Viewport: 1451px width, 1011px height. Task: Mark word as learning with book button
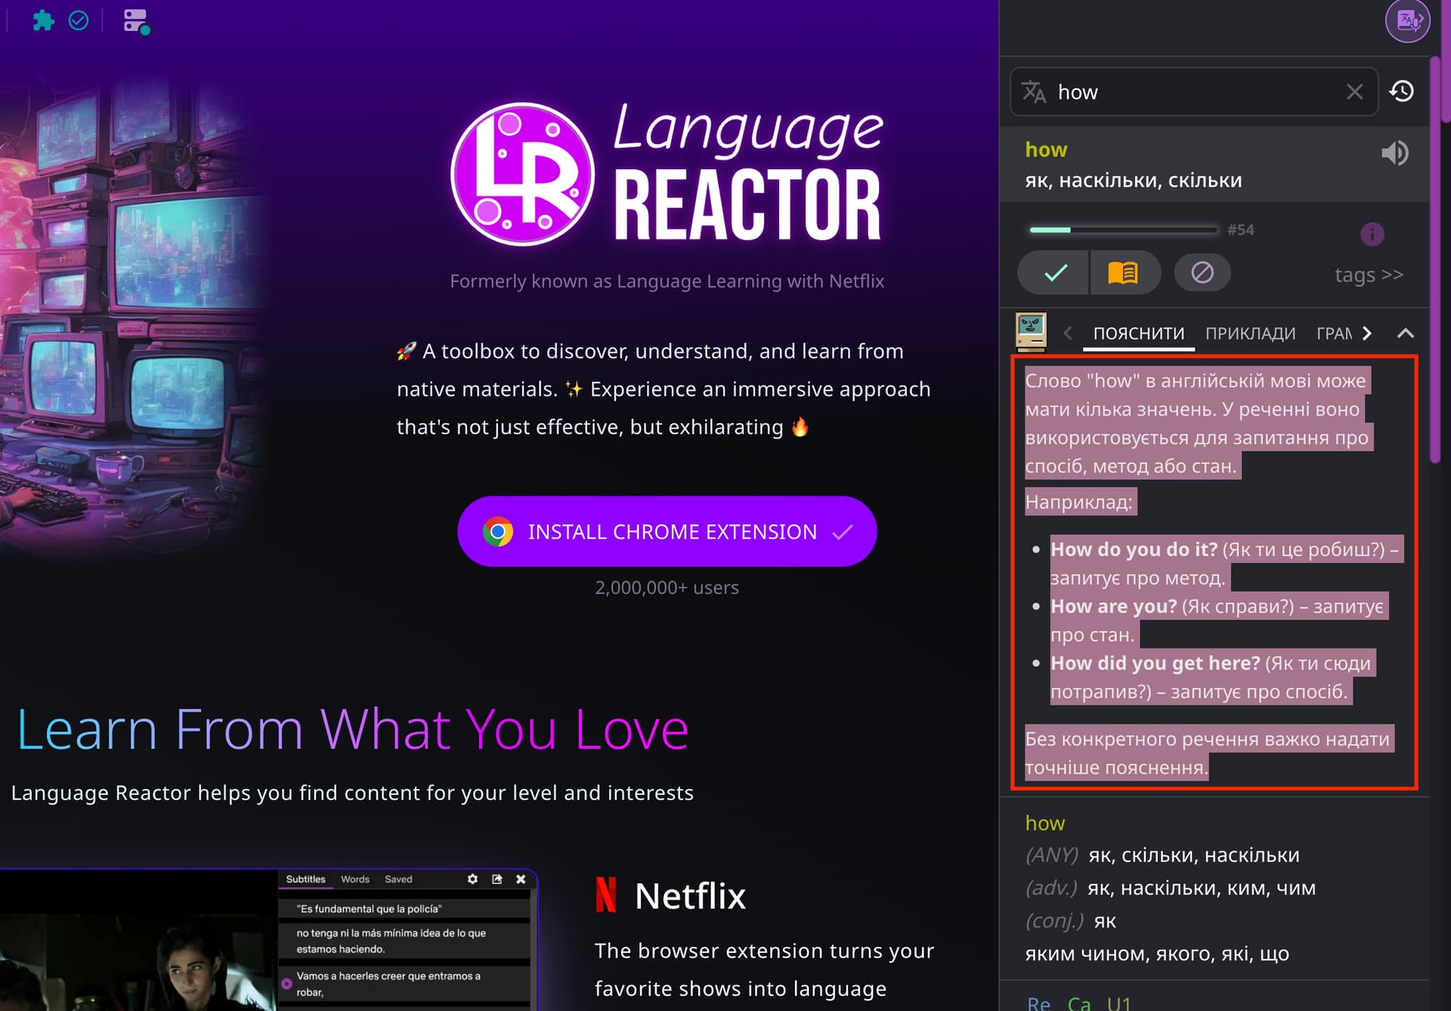click(x=1123, y=273)
